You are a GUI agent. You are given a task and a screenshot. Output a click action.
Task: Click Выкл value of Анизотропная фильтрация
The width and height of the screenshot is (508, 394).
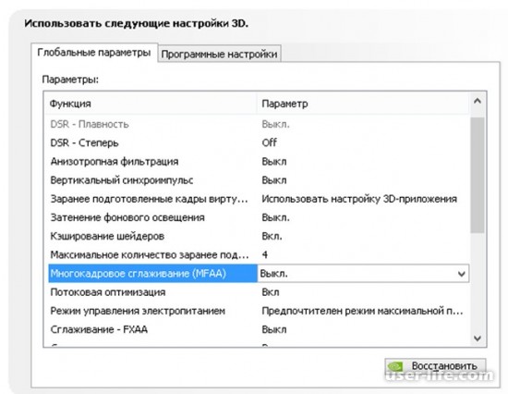[x=274, y=162]
